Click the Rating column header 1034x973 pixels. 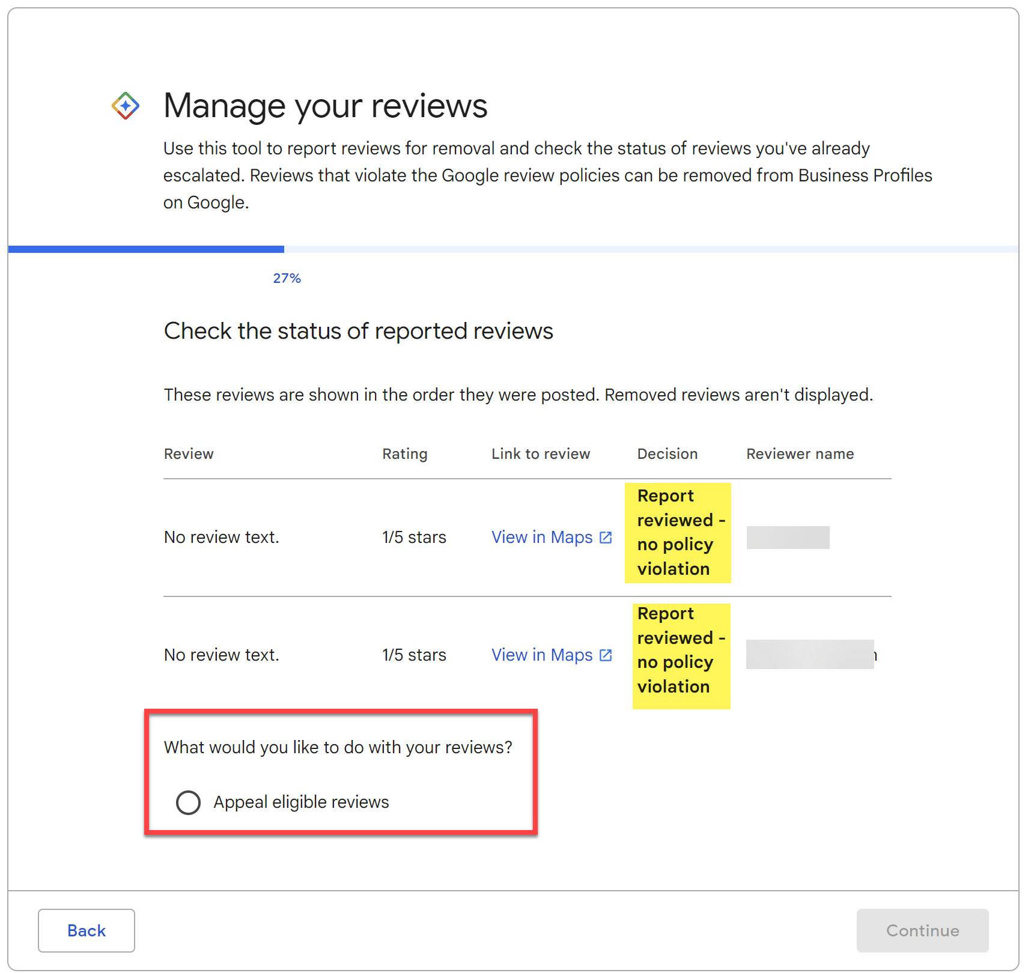(404, 454)
